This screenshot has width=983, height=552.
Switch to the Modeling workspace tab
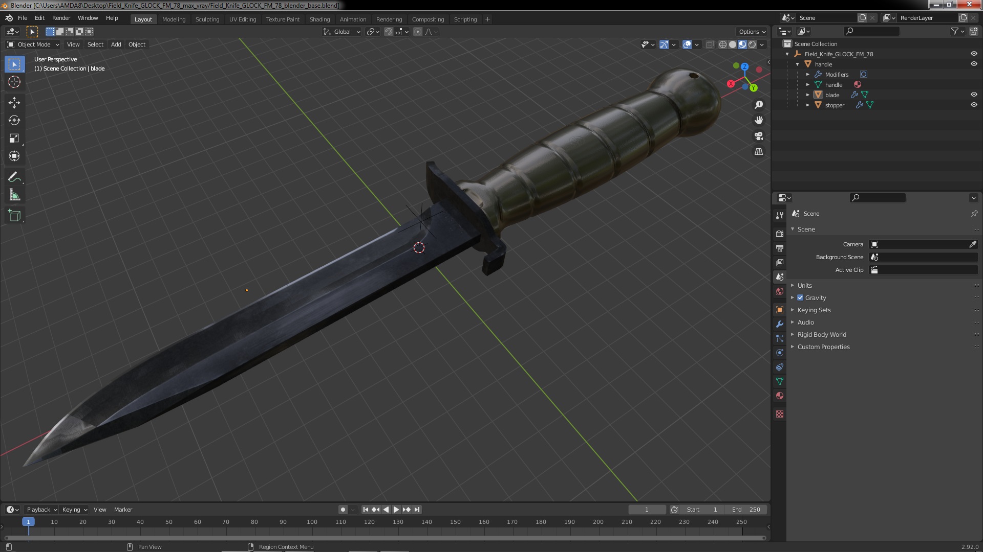pos(174,19)
